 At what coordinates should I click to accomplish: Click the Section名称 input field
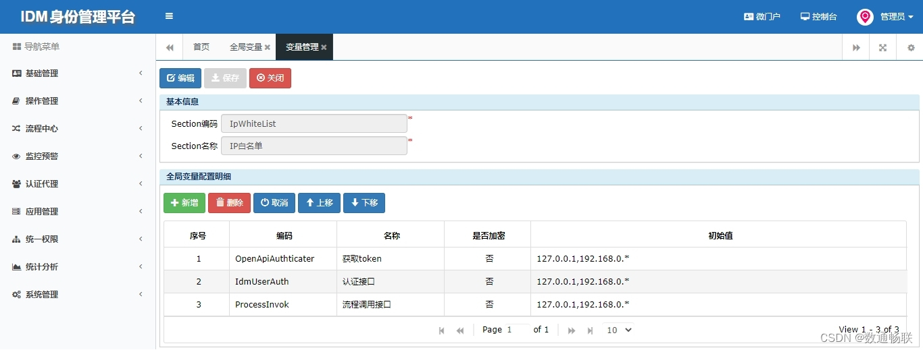click(314, 146)
